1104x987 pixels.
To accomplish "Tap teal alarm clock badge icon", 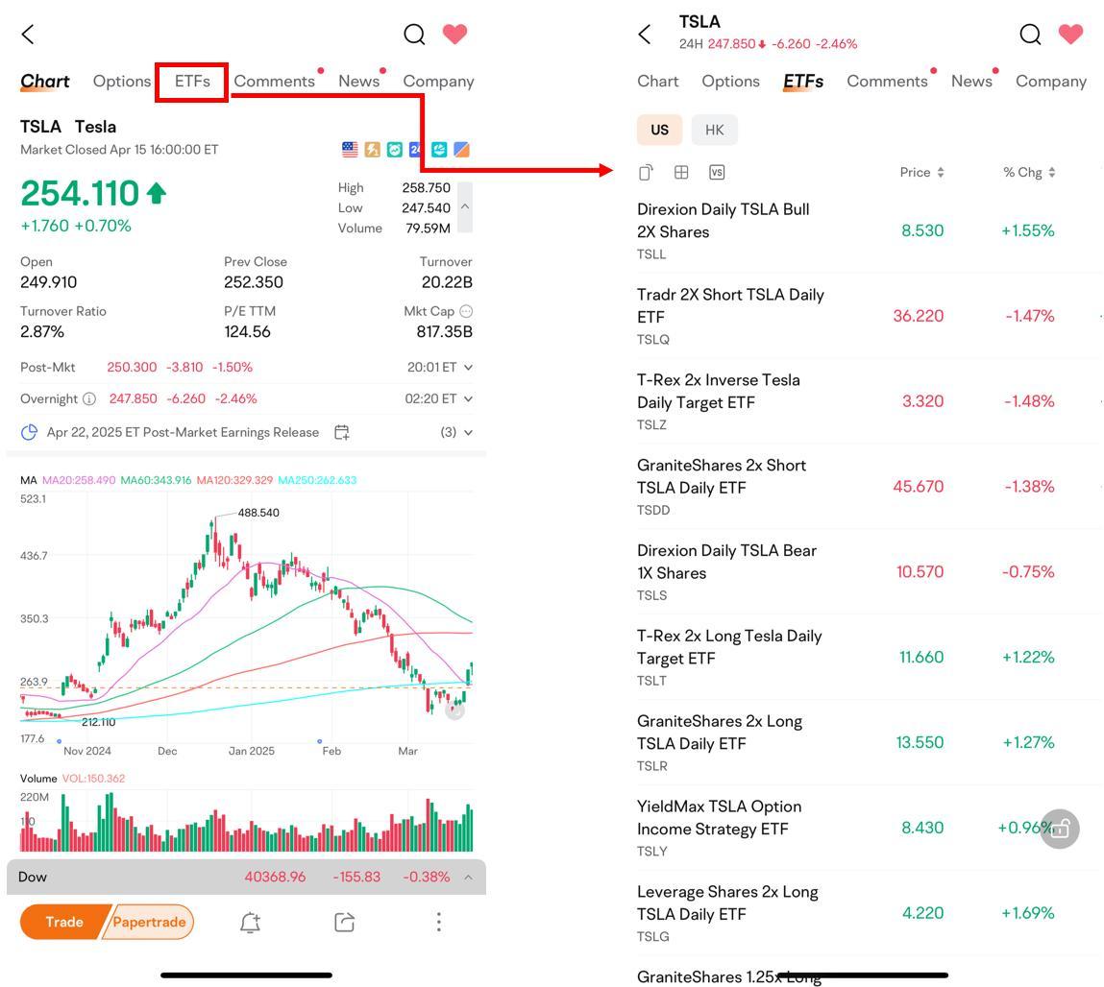I will (x=395, y=149).
